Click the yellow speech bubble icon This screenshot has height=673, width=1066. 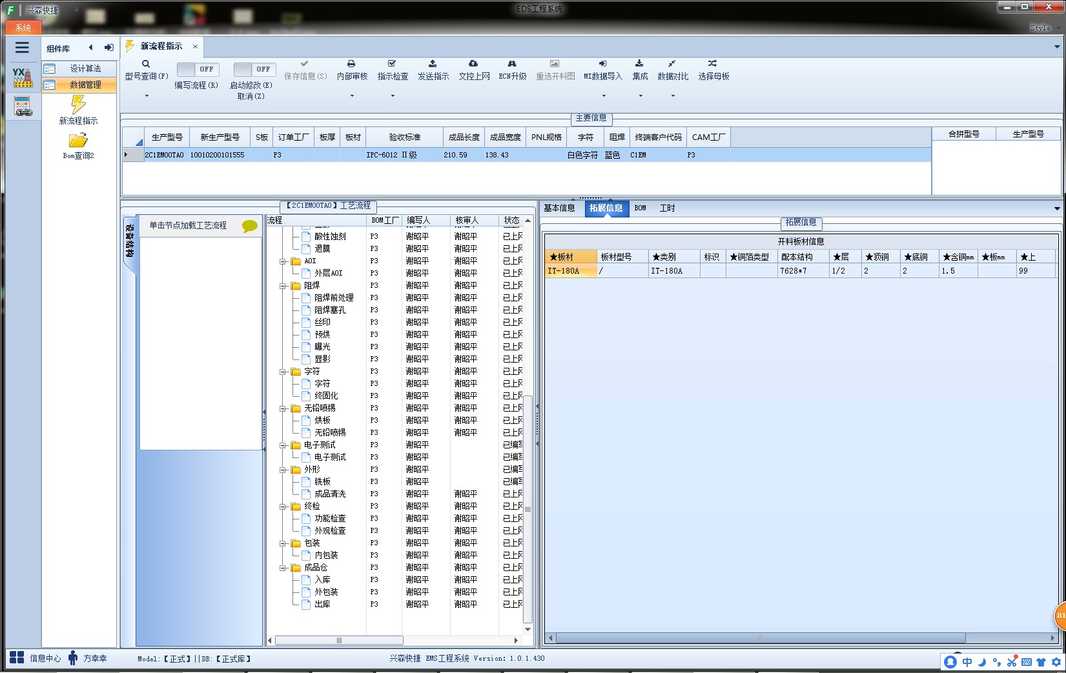pyautogui.click(x=250, y=226)
